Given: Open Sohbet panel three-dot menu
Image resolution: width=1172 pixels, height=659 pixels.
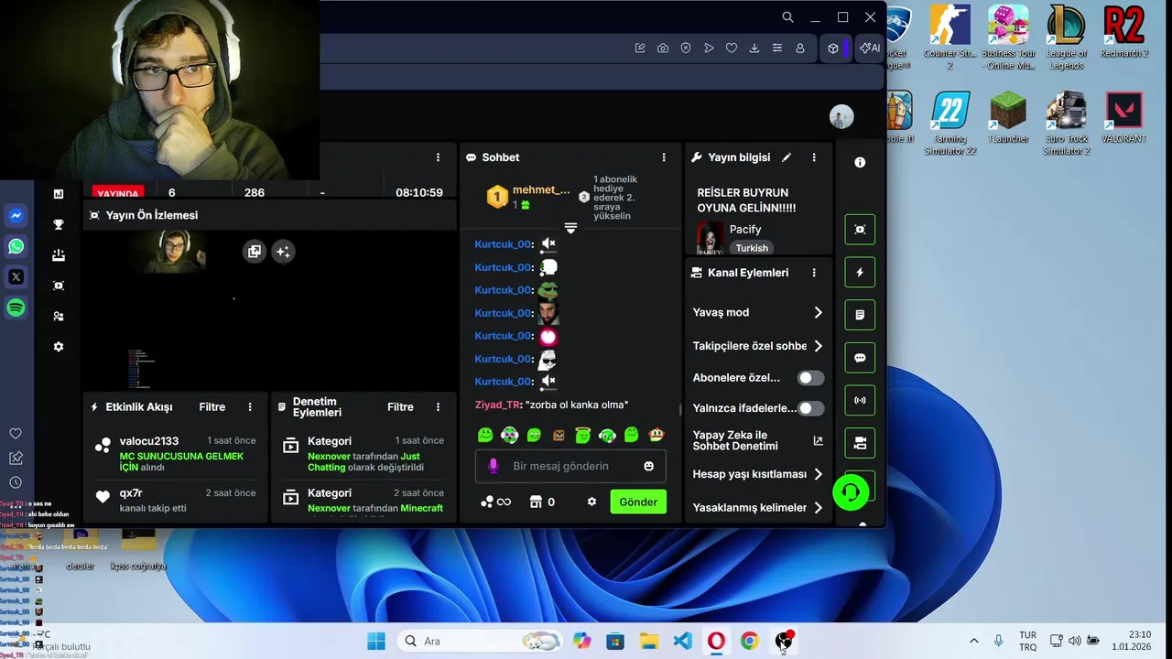Looking at the screenshot, I should (x=664, y=157).
